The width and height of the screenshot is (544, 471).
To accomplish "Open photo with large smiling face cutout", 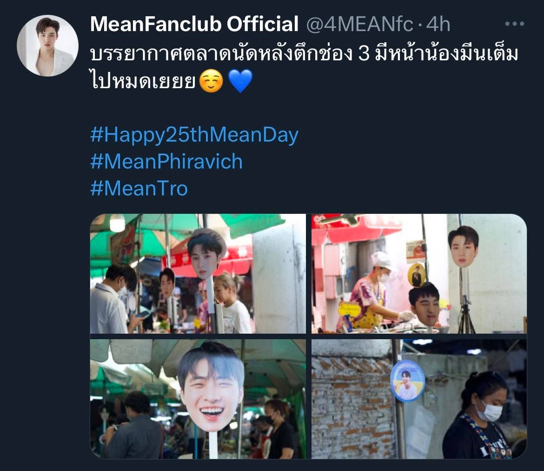I will [x=198, y=399].
